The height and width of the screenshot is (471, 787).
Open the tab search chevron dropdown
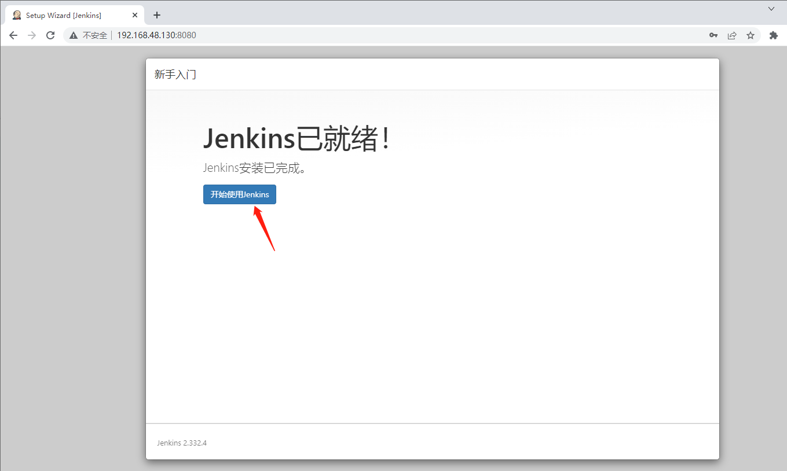click(771, 9)
